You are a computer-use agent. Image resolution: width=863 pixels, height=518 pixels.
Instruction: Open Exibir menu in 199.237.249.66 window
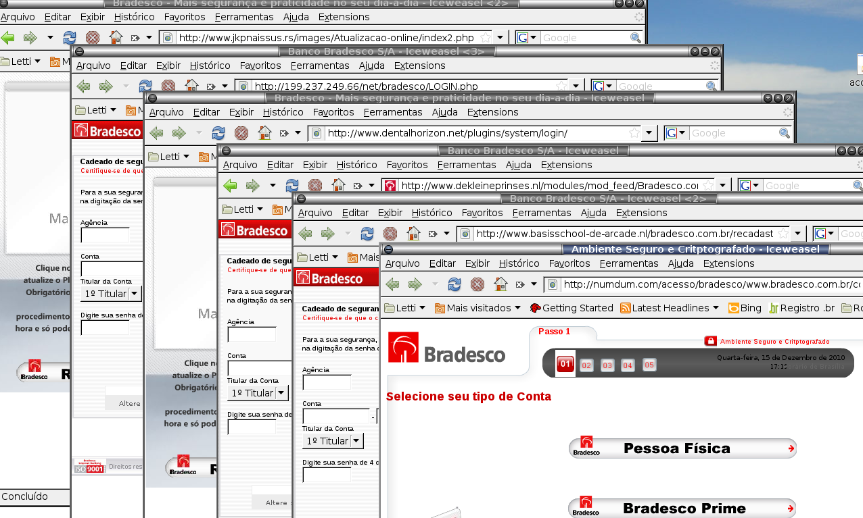(x=168, y=66)
